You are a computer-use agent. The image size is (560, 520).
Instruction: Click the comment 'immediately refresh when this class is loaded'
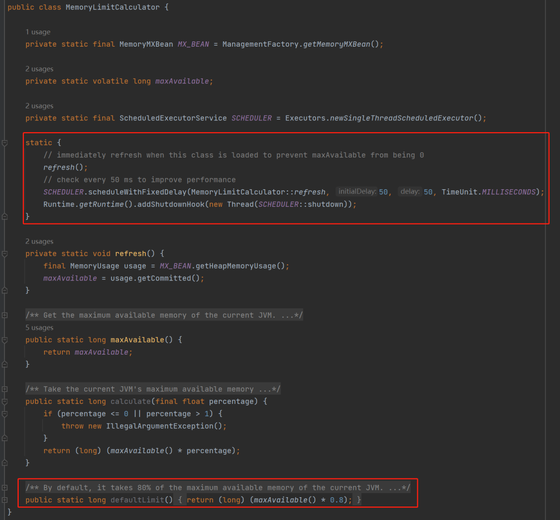coord(233,155)
